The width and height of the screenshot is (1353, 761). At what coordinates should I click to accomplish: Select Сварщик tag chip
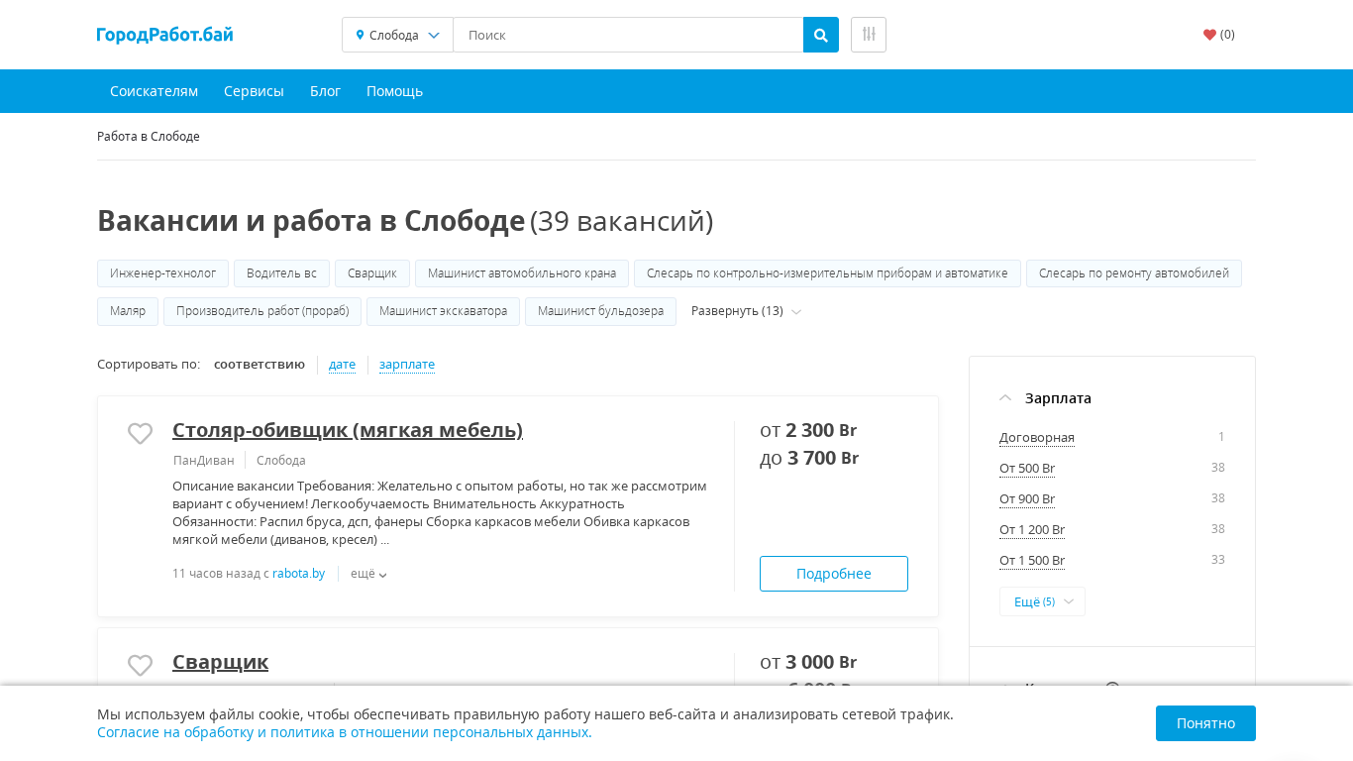pyautogui.click(x=372, y=273)
